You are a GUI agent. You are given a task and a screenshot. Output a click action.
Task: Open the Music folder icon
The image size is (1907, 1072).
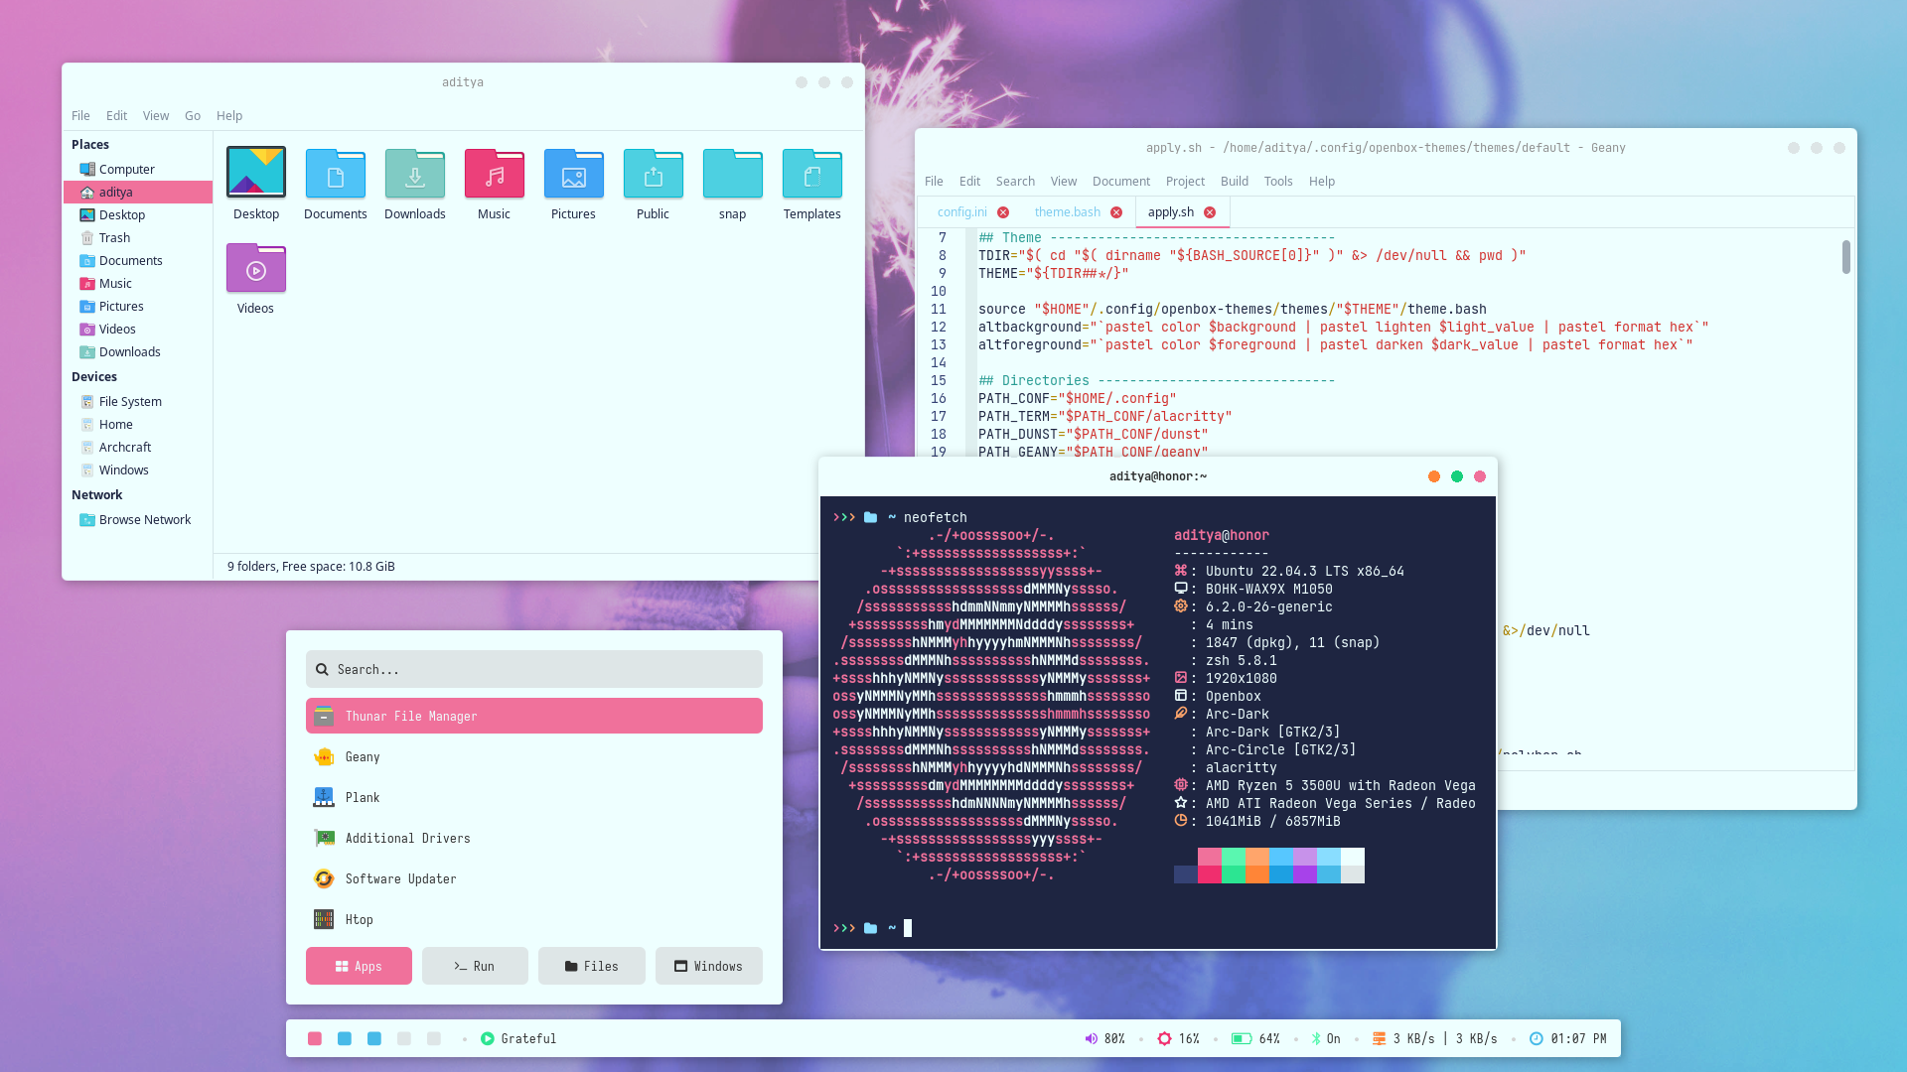pos(494,176)
